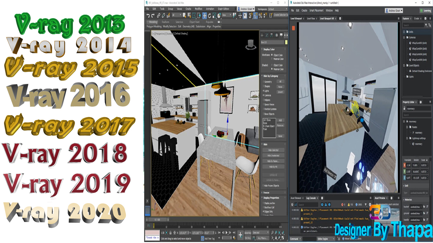Click the Invert category button

click(280, 92)
